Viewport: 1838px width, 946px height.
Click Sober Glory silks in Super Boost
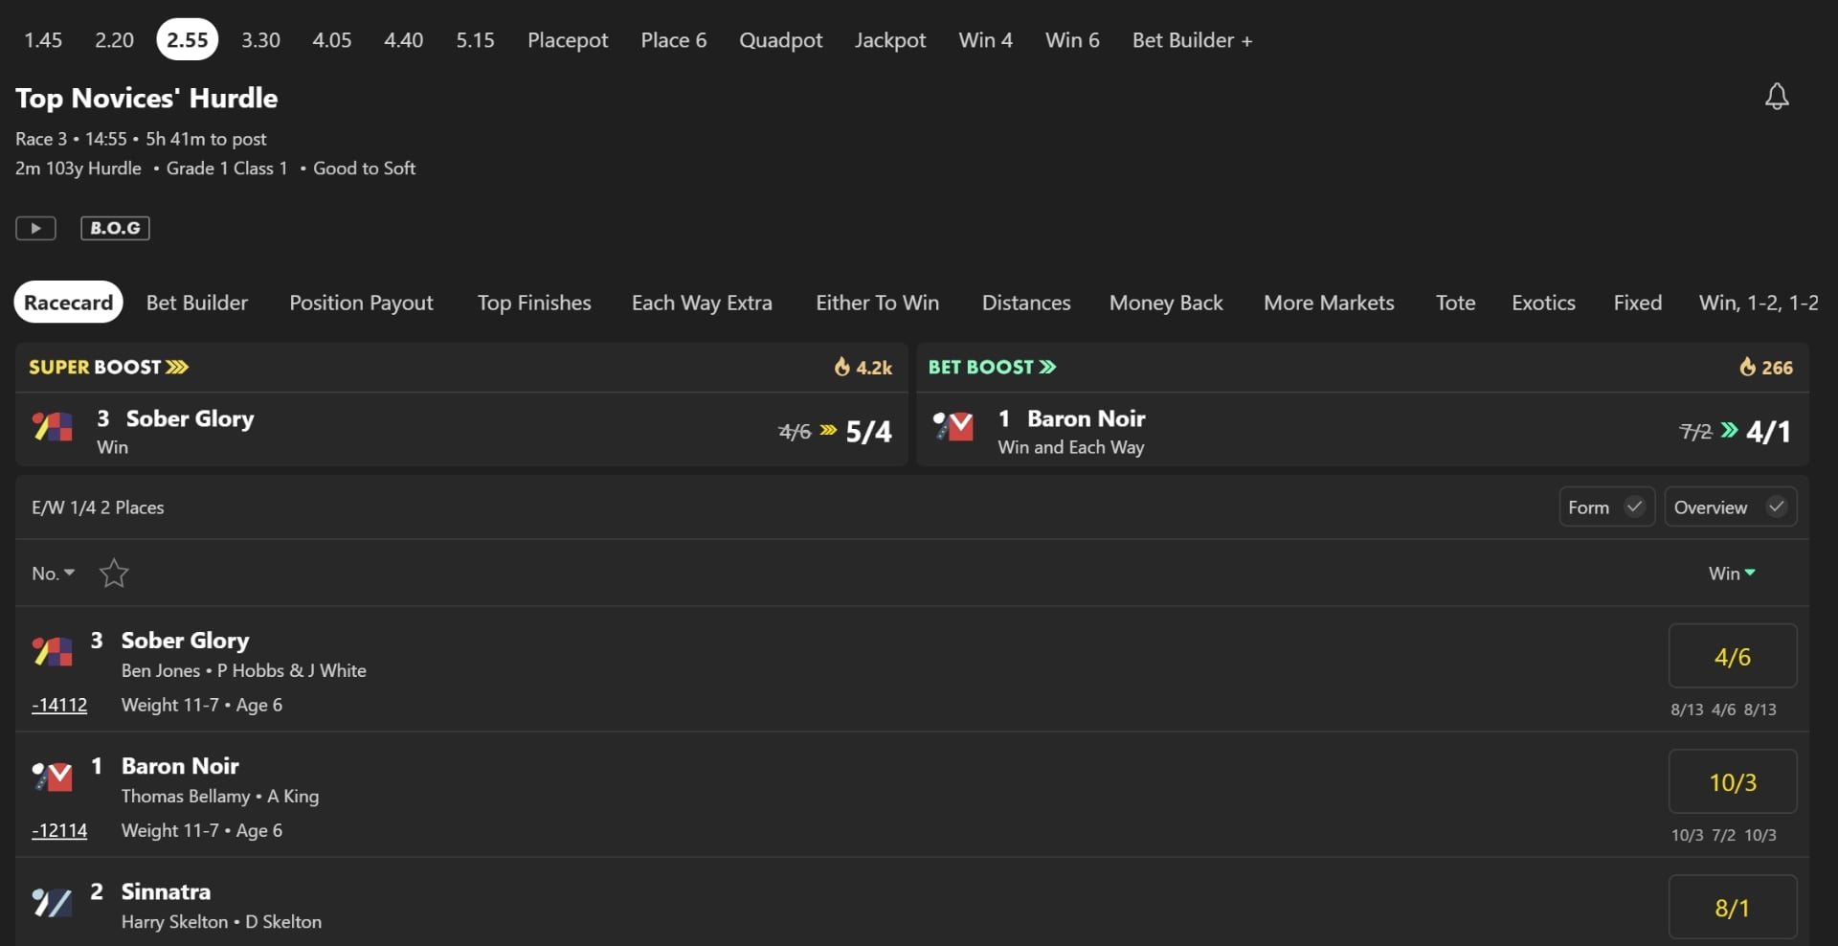click(53, 427)
